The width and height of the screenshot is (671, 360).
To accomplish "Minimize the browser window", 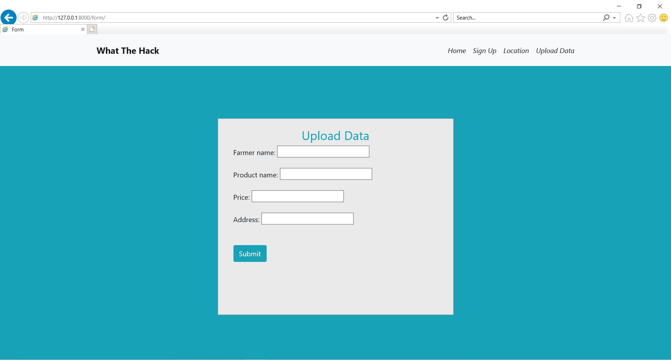I will tap(619, 6).
